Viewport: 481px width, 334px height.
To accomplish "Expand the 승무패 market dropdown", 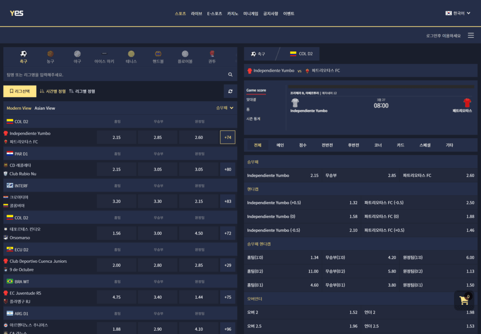I will 225,108.
